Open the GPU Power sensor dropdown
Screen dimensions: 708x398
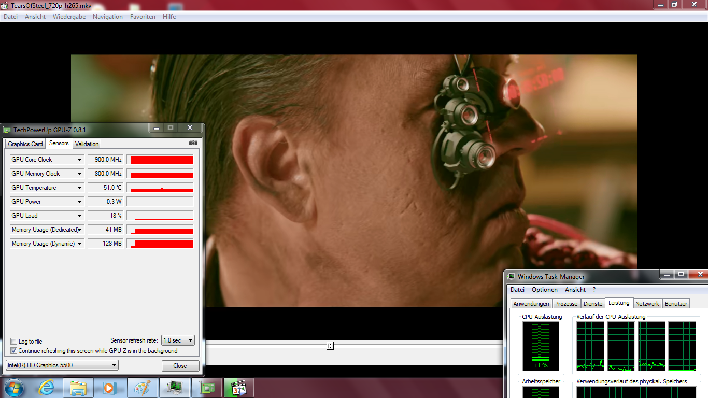[80, 202]
